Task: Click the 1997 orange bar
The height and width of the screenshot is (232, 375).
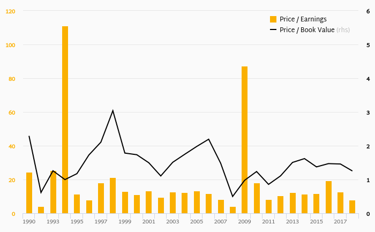Action: pos(101,198)
